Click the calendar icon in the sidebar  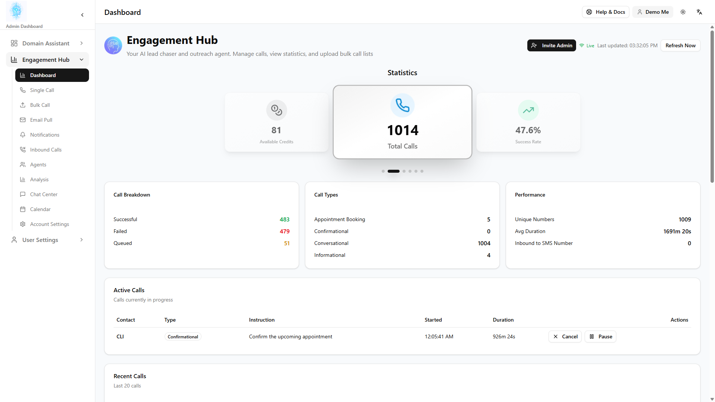click(23, 209)
